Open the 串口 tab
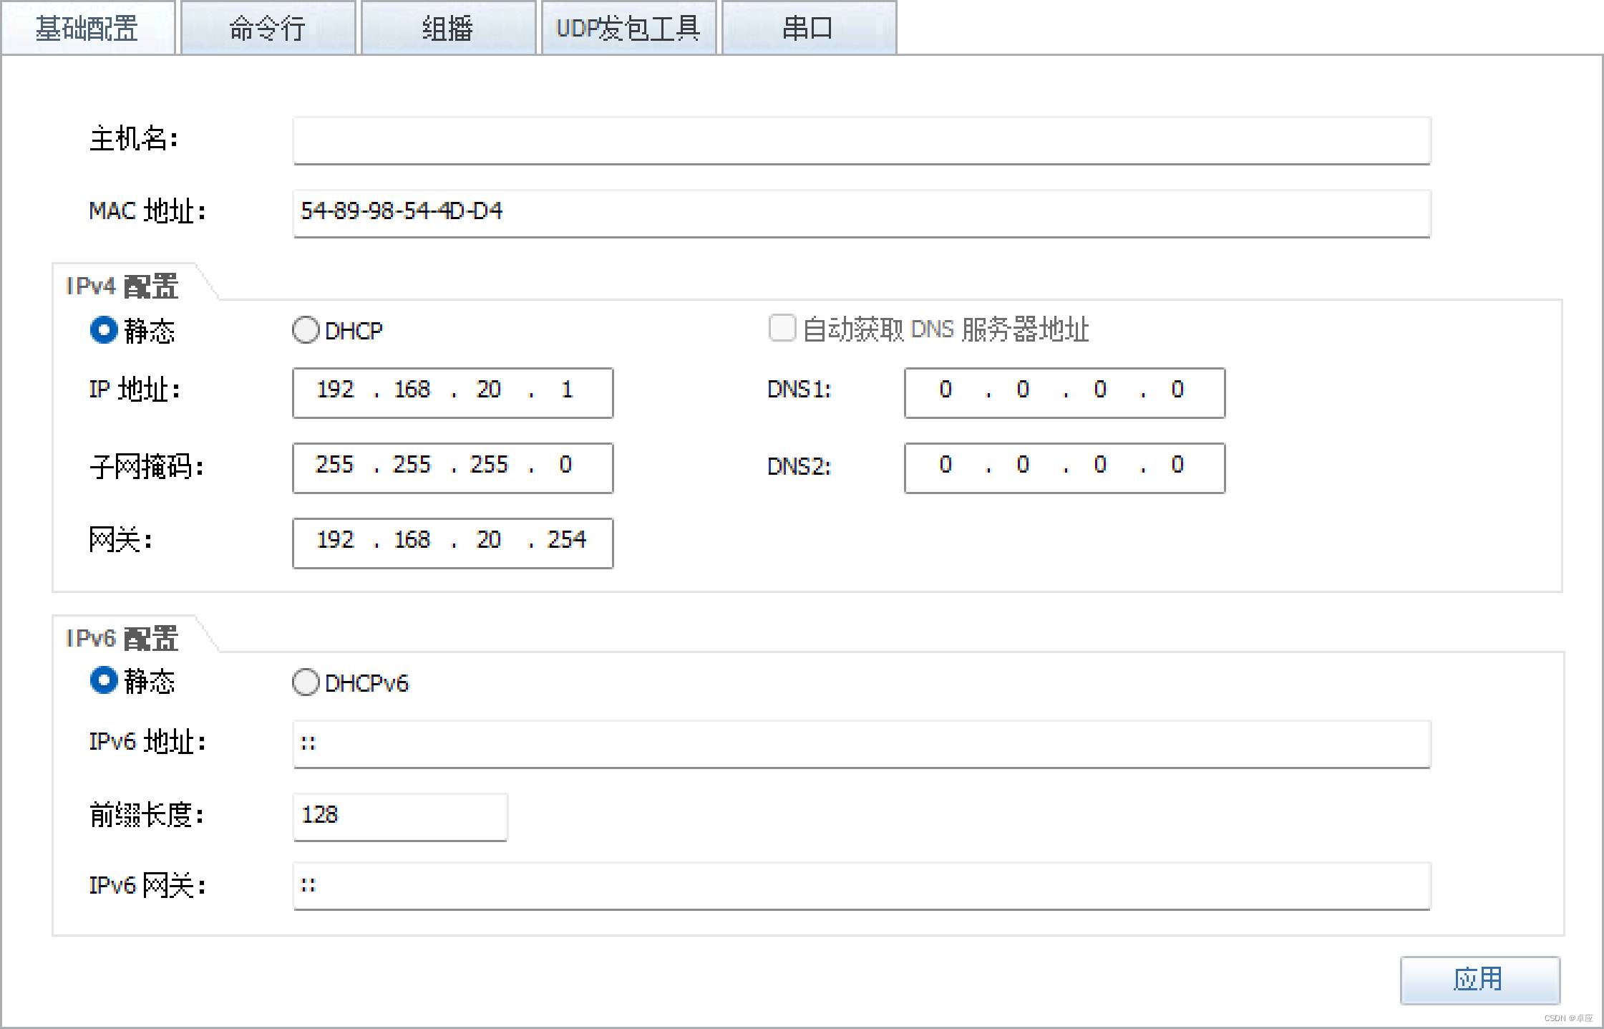 809,28
